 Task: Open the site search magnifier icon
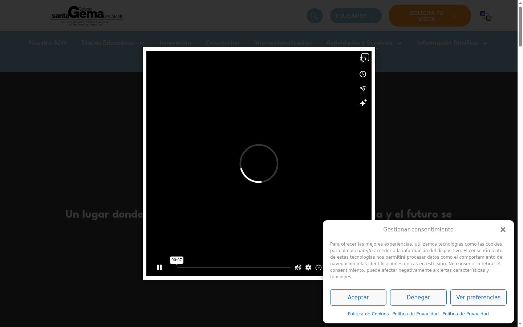click(315, 16)
